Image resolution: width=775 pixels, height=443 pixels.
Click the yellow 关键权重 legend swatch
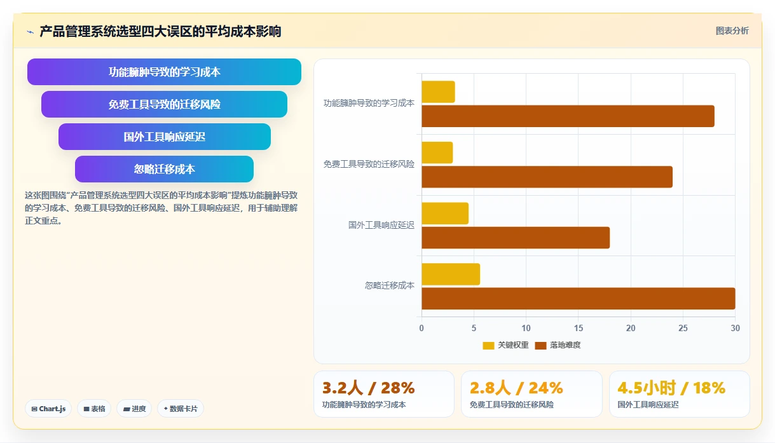(488, 345)
